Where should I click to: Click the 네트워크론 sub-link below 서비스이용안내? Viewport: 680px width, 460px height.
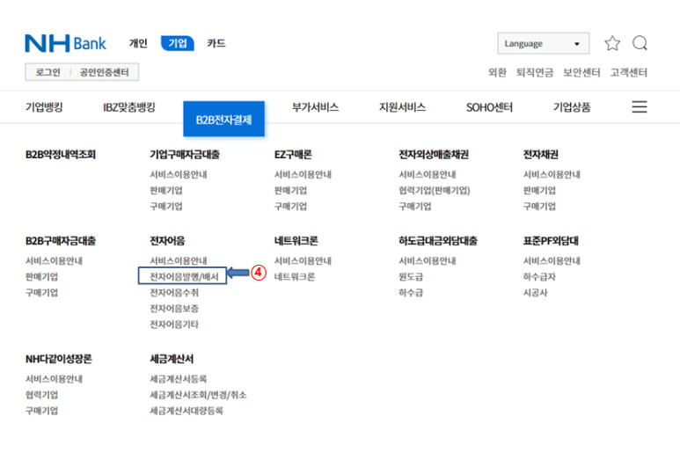pos(295,276)
